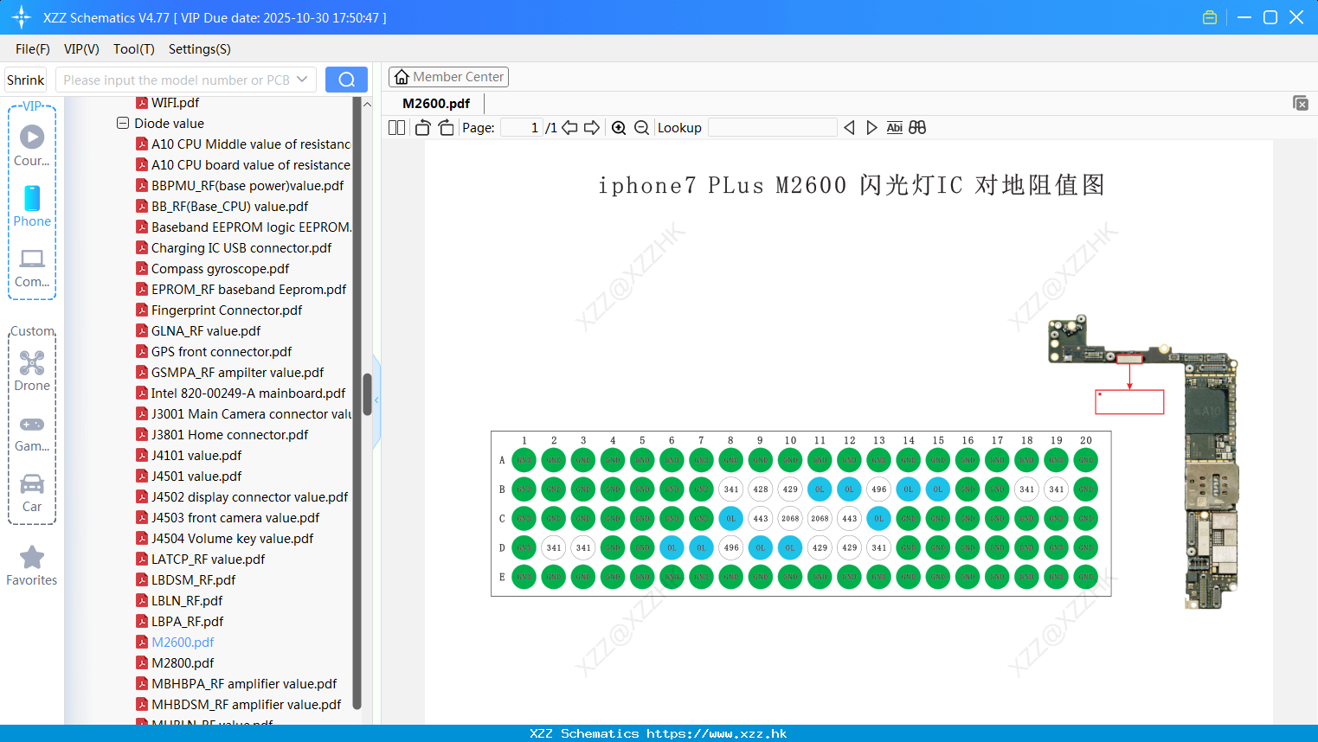The image size is (1318, 742).
Task: Rotate the page clockwise
Action: (x=446, y=128)
